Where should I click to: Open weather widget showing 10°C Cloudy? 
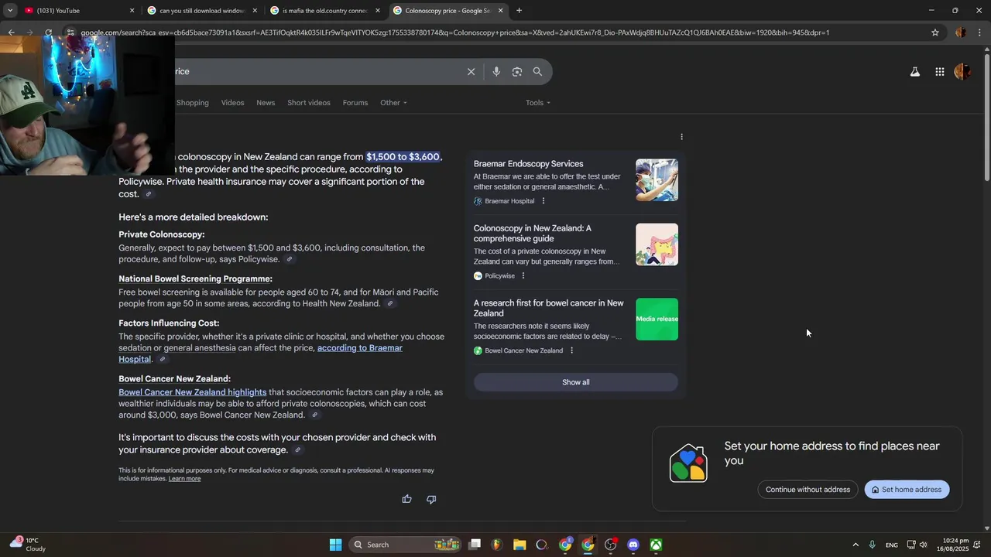click(27, 545)
